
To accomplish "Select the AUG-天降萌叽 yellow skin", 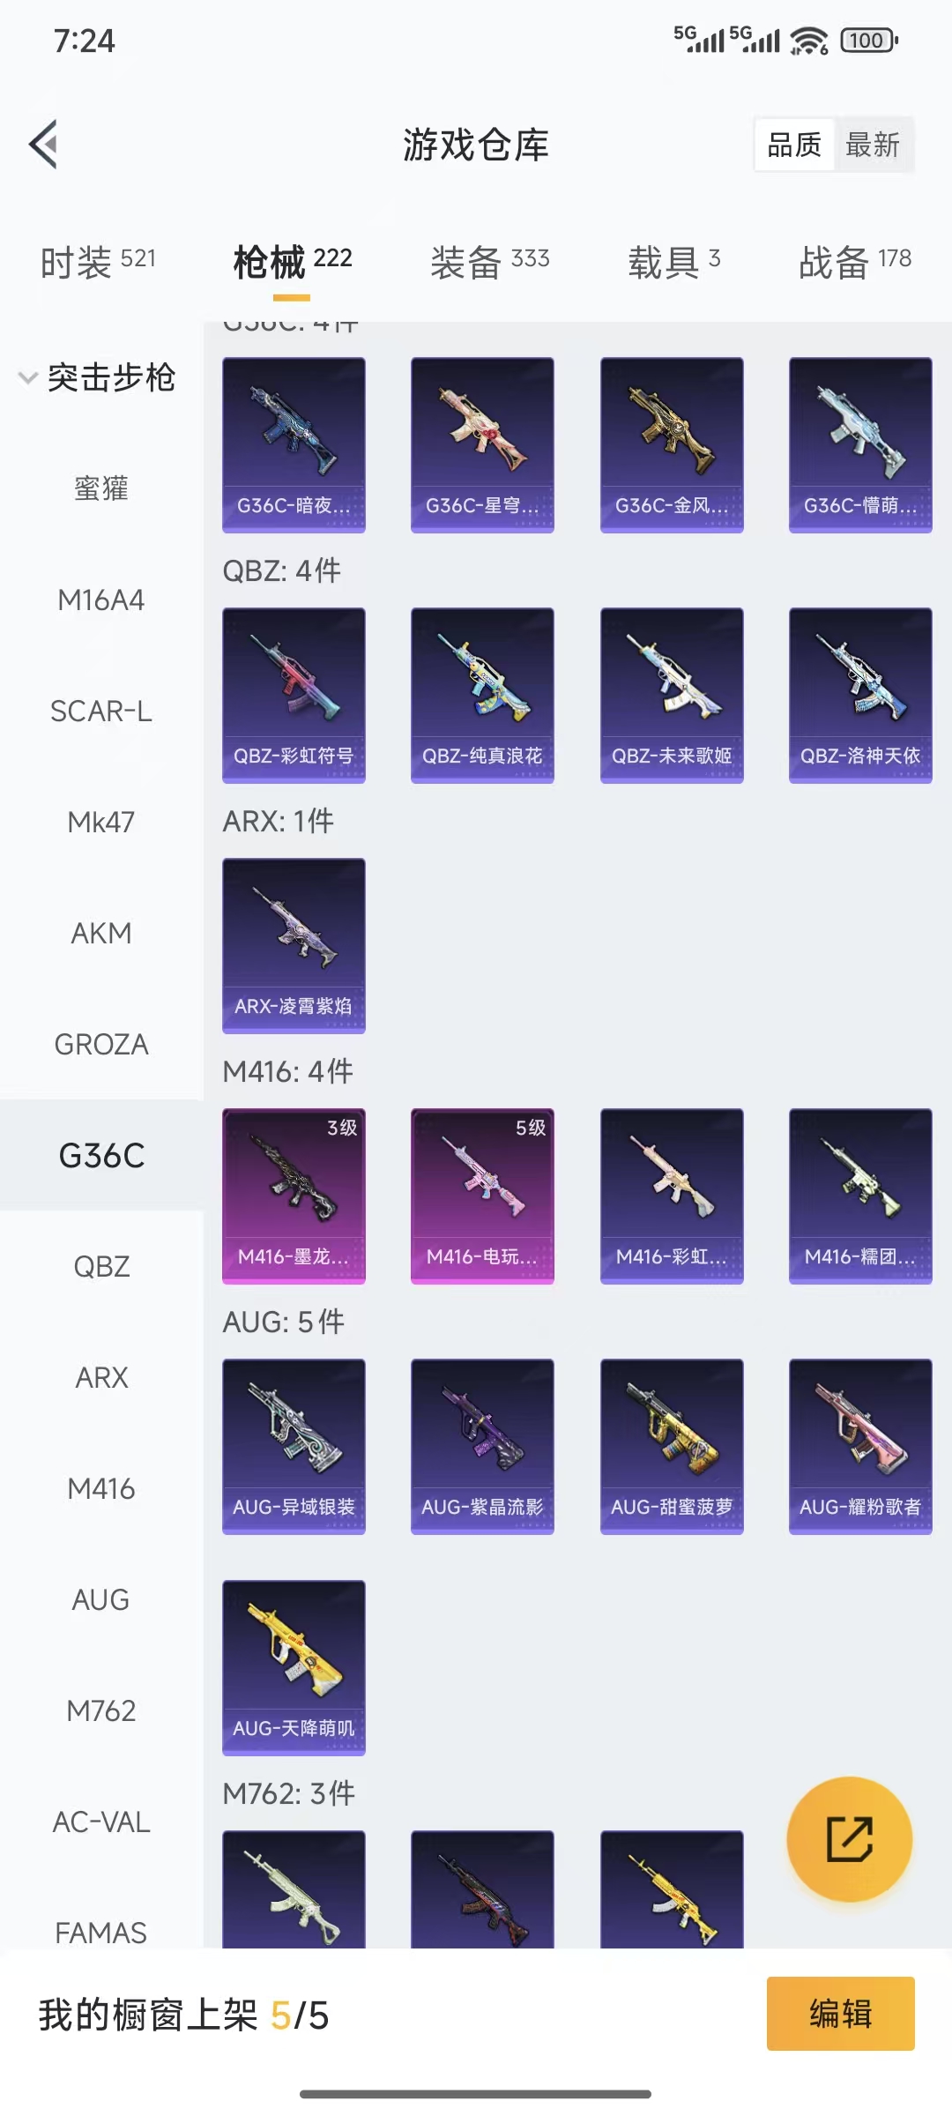I will [x=294, y=1667].
